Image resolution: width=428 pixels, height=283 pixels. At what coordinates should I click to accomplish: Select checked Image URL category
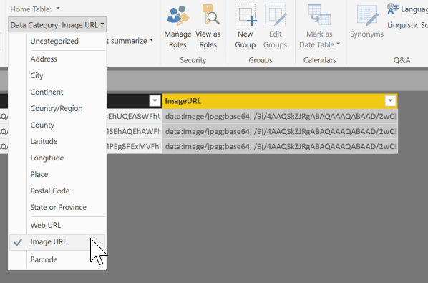pyautogui.click(x=57, y=242)
